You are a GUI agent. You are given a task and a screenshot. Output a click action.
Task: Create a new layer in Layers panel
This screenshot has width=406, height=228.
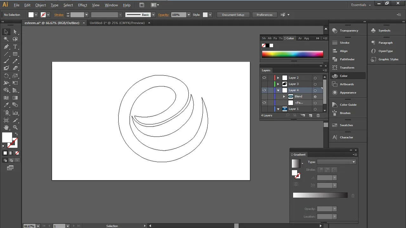(311, 115)
